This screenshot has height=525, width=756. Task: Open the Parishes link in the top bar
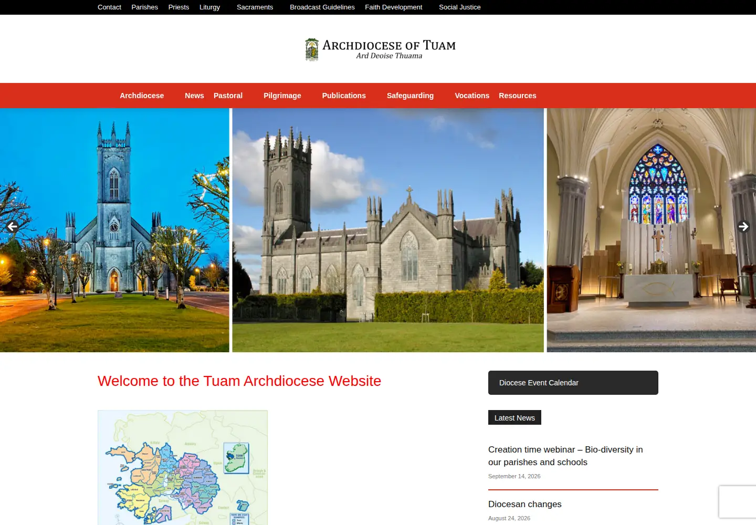(145, 7)
